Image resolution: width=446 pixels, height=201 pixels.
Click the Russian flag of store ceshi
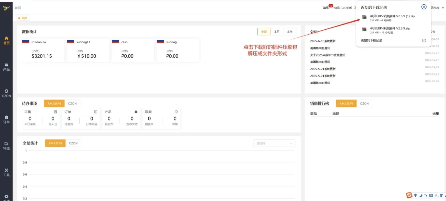(x=116, y=41)
